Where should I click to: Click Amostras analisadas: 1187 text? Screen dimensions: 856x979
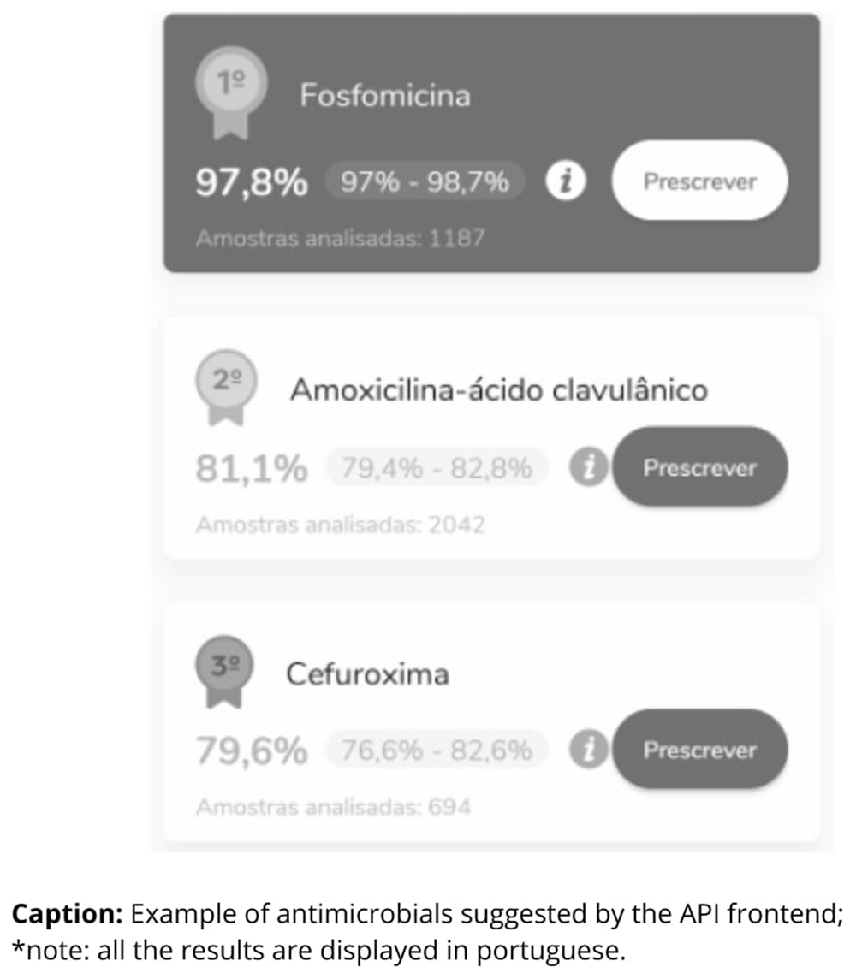341,238
